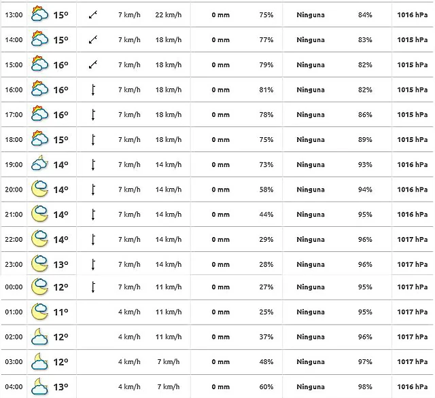Click the 22 km/h gust value
435x398 pixels.
169,14
